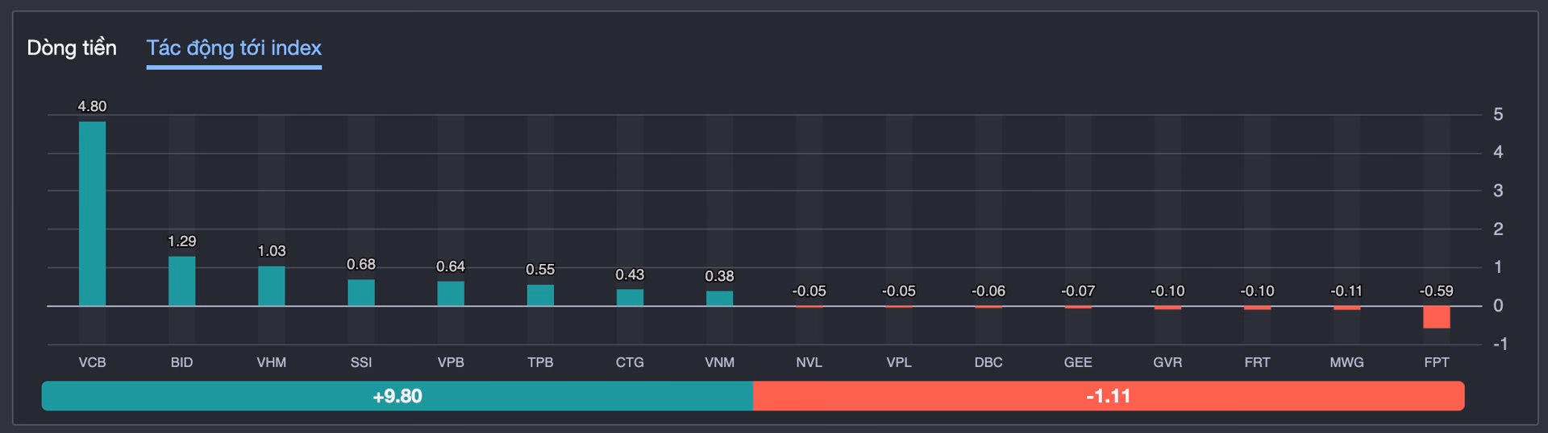This screenshot has height=433, width=1548.
Task: Click the red FPT negative bar
Action: click(1436, 317)
